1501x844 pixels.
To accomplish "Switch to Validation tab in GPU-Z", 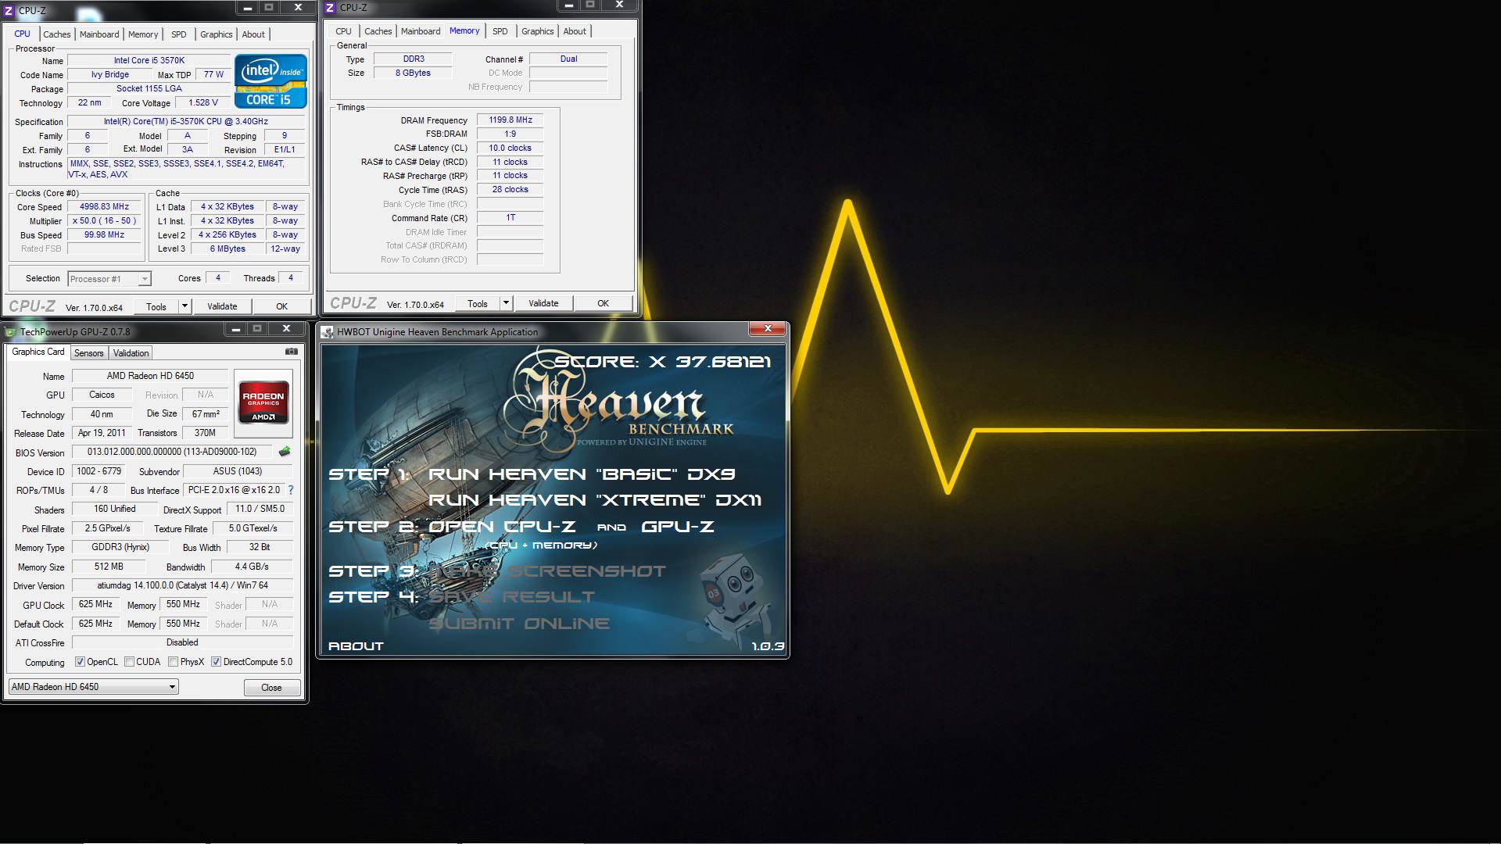I will click(x=131, y=353).
